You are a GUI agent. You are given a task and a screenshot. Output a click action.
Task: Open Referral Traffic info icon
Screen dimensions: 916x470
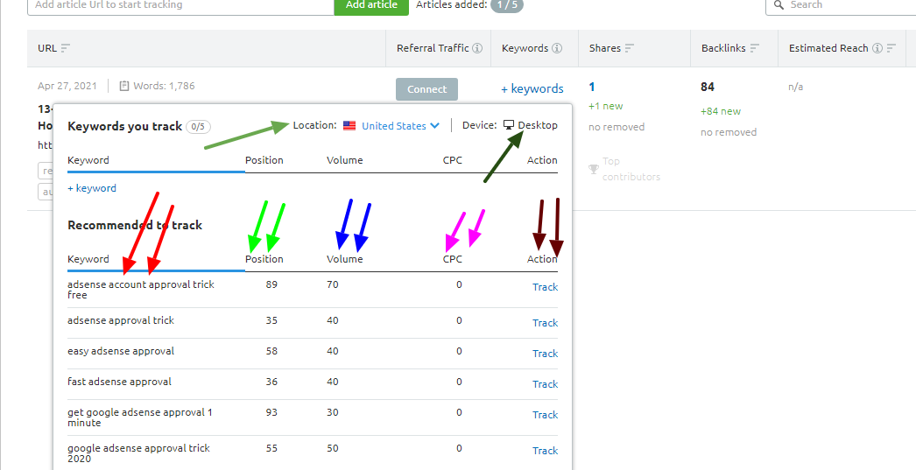click(477, 48)
